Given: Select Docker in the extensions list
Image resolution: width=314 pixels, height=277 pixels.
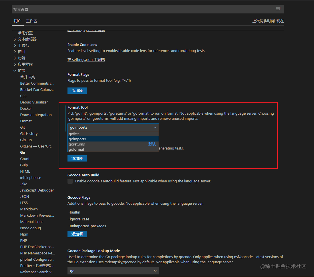Looking at the screenshot, I should tap(26, 108).
